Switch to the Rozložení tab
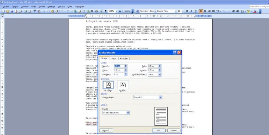The height and width of the screenshot is (135, 269). pos(124,58)
